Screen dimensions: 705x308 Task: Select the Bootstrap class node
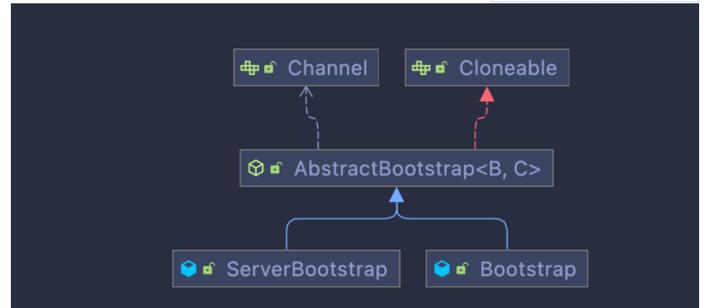click(x=507, y=269)
